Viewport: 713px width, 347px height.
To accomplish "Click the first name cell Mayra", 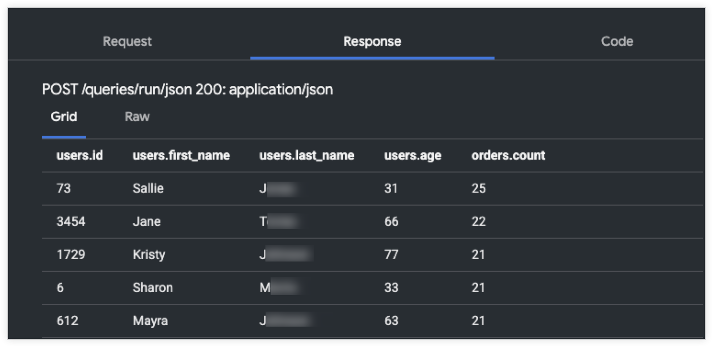I will [150, 321].
